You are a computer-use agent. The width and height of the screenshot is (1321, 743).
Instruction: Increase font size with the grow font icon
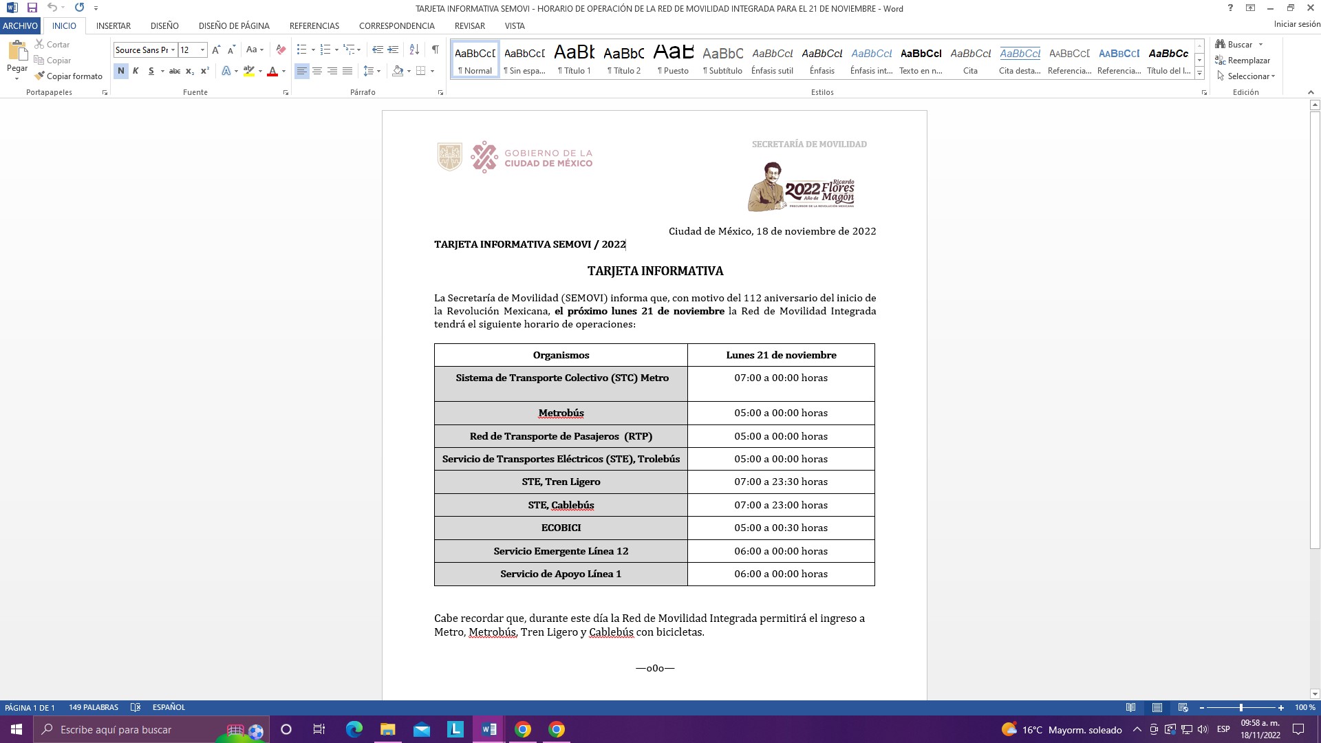[216, 50]
